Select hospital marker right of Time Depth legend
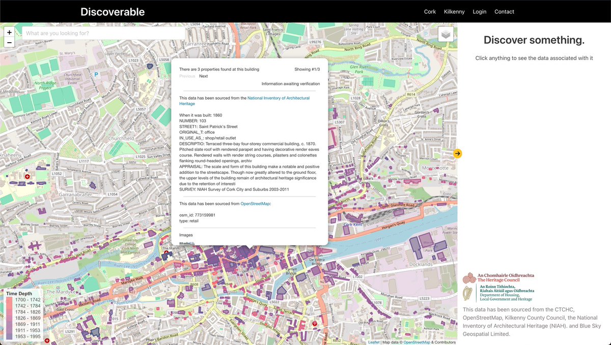The image size is (611, 345). [x=47, y=341]
